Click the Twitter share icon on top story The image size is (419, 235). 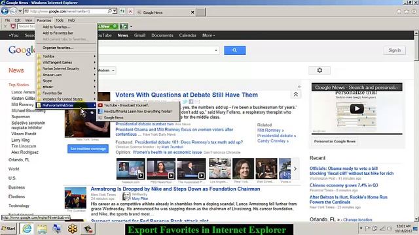[185, 102]
